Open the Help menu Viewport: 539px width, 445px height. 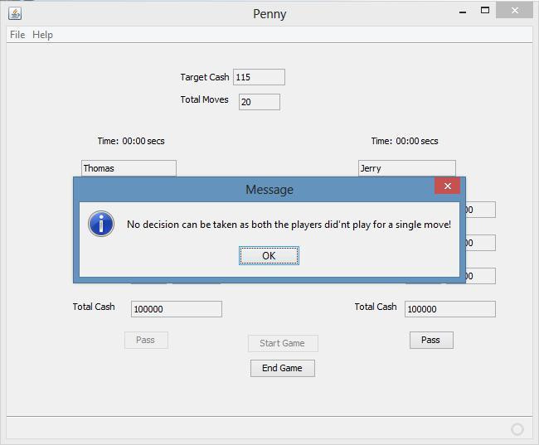click(x=42, y=35)
